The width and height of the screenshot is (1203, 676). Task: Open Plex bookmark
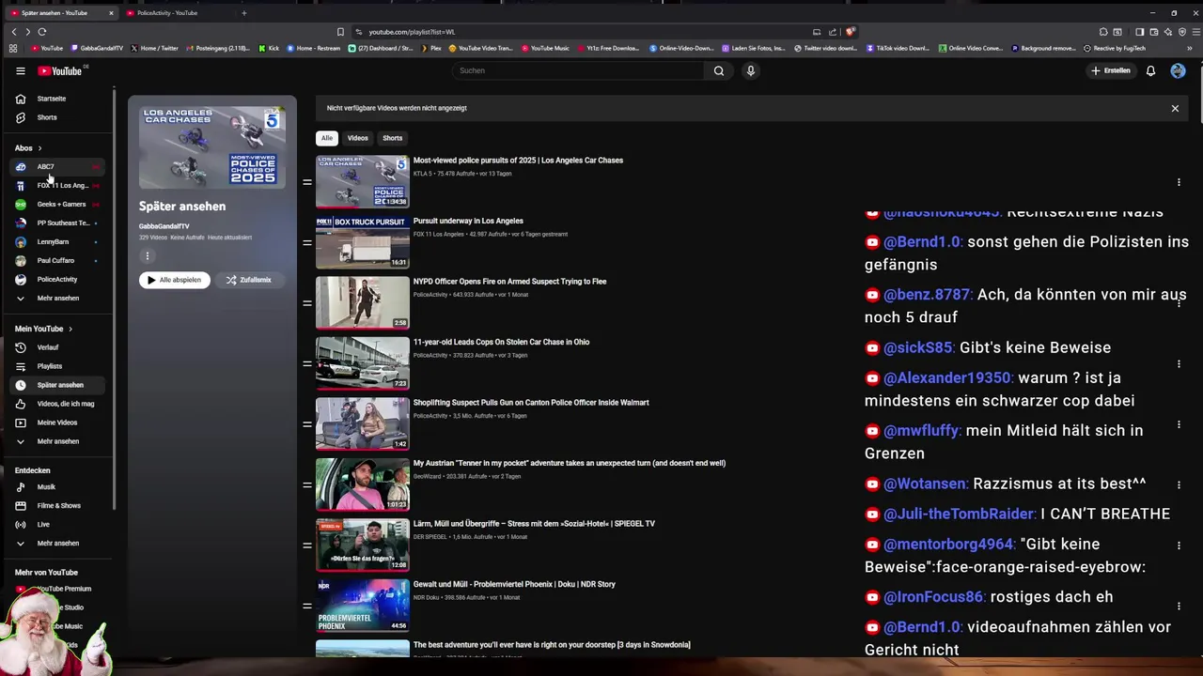click(430, 48)
